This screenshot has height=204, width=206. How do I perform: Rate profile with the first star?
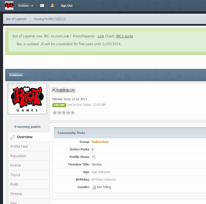(55, 112)
